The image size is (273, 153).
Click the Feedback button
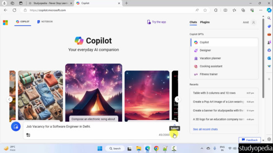(250, 140)
